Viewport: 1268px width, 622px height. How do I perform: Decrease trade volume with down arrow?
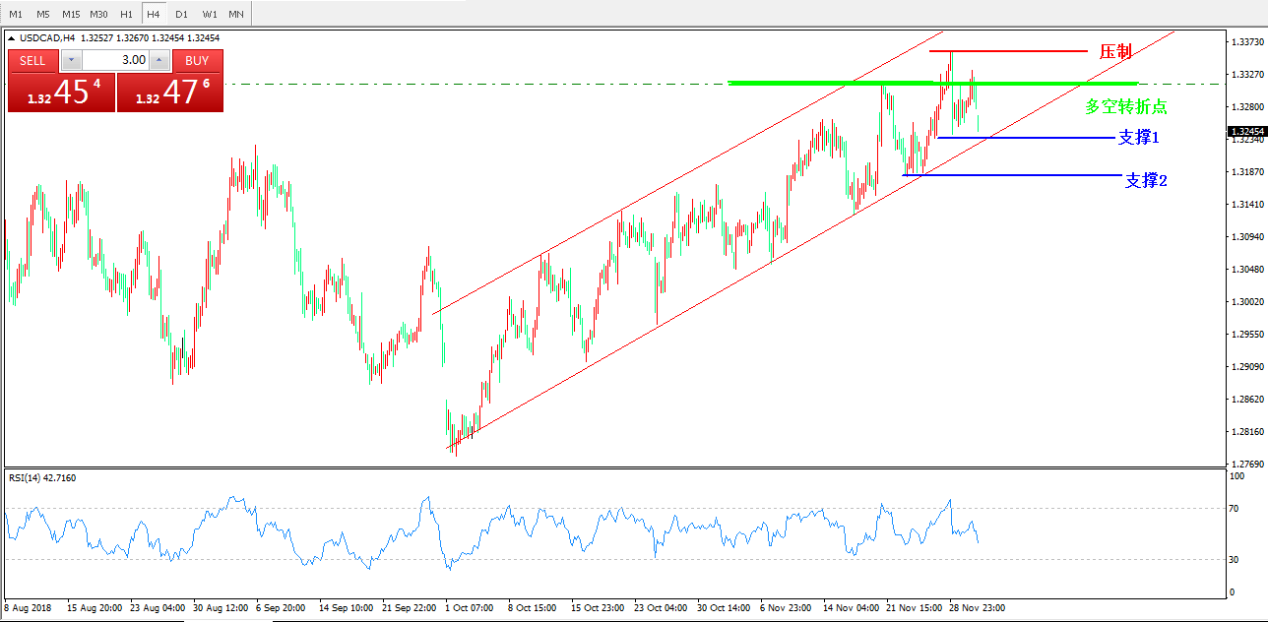point(71,60)
